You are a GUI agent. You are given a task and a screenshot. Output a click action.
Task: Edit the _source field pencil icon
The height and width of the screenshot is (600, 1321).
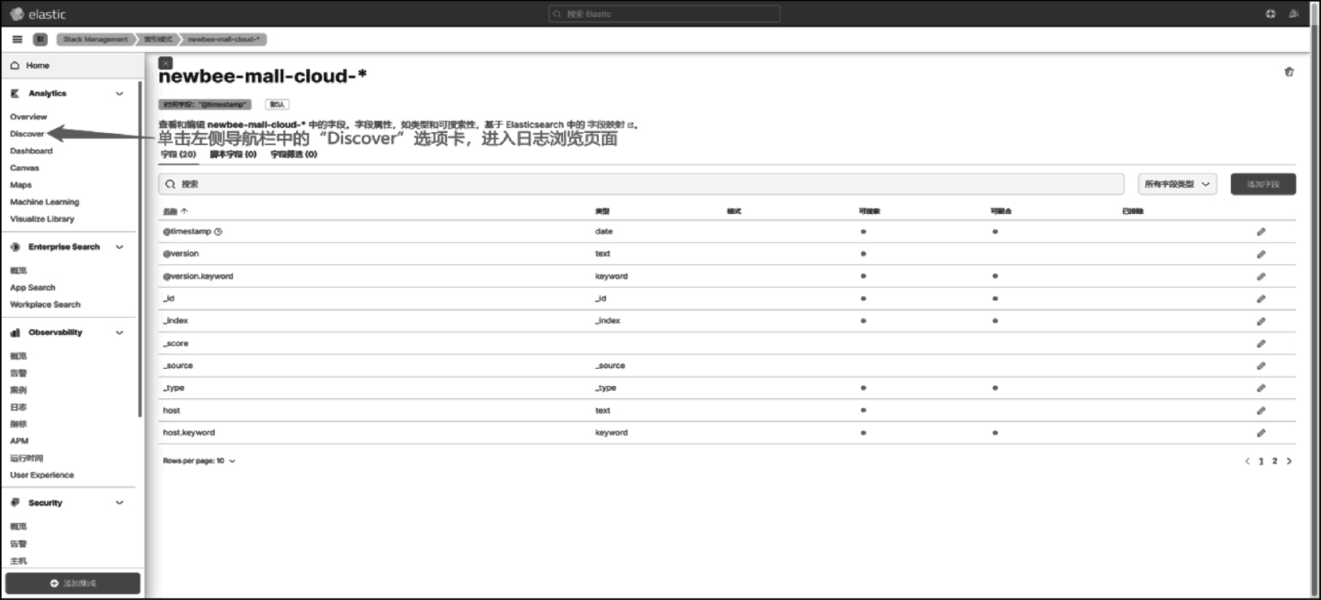click(x=1261, y=366)
